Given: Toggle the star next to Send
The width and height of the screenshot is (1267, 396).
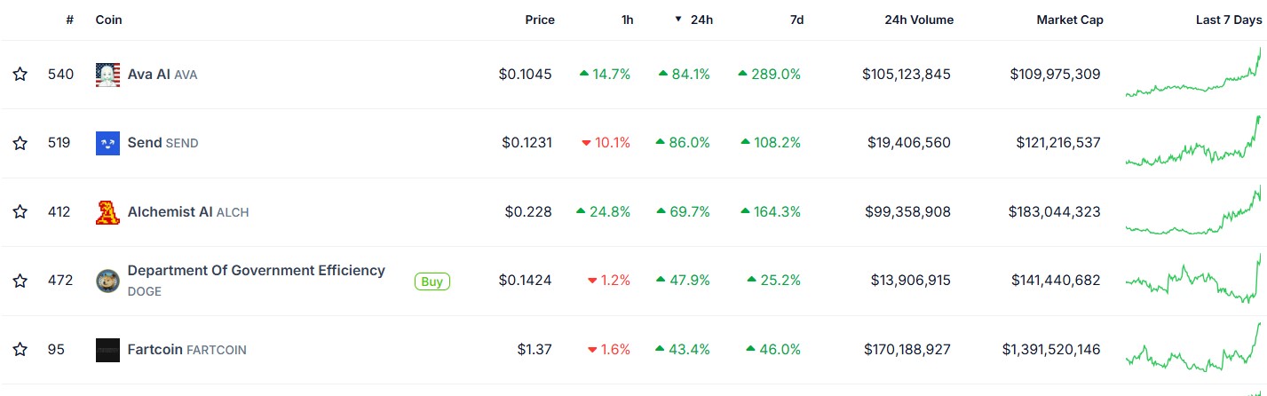Looking at the screenshot, I should tap(20, 143).
